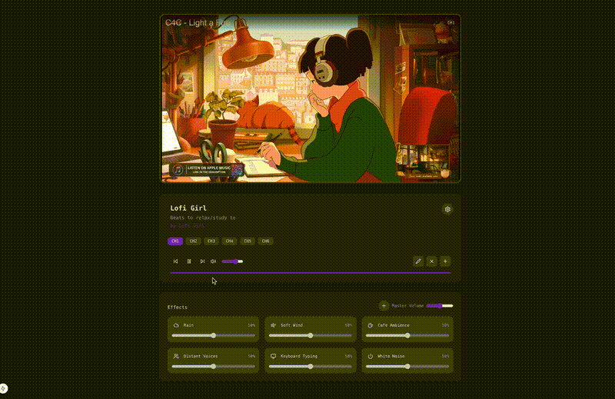Click the Cafe Ambience cup icon
Screen dimensions: 615x399
point(370,325)
